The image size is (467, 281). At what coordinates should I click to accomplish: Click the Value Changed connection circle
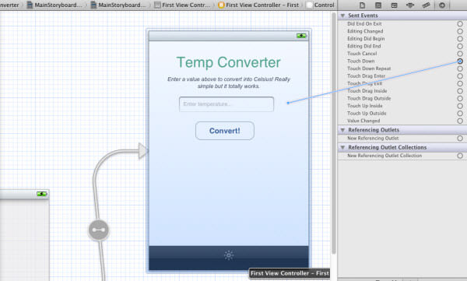tap(460, 121)
